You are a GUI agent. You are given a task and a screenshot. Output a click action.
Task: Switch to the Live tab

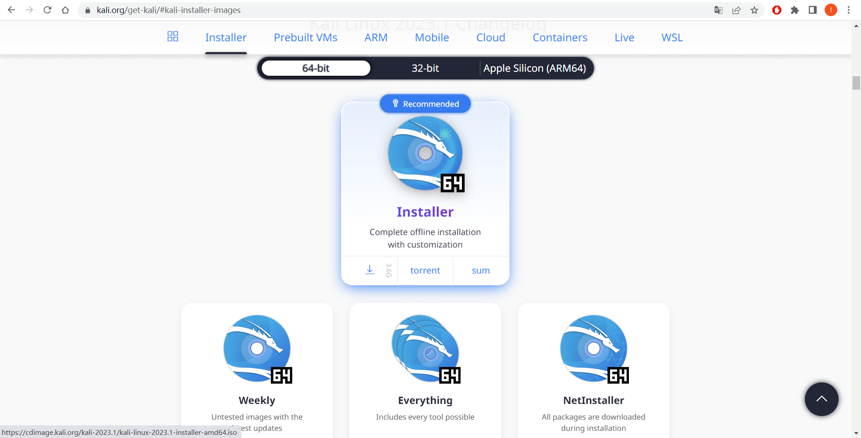pyautogui.click(x=624, y=38)
